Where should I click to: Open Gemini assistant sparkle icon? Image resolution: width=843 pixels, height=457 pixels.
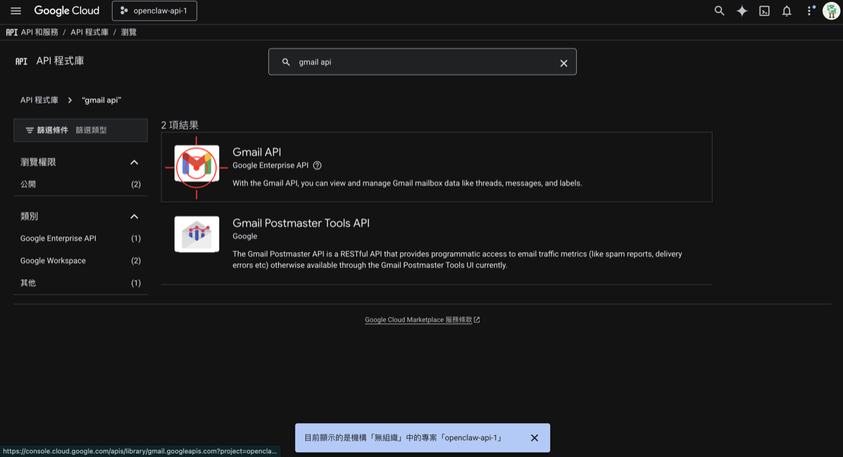[742, 11]
